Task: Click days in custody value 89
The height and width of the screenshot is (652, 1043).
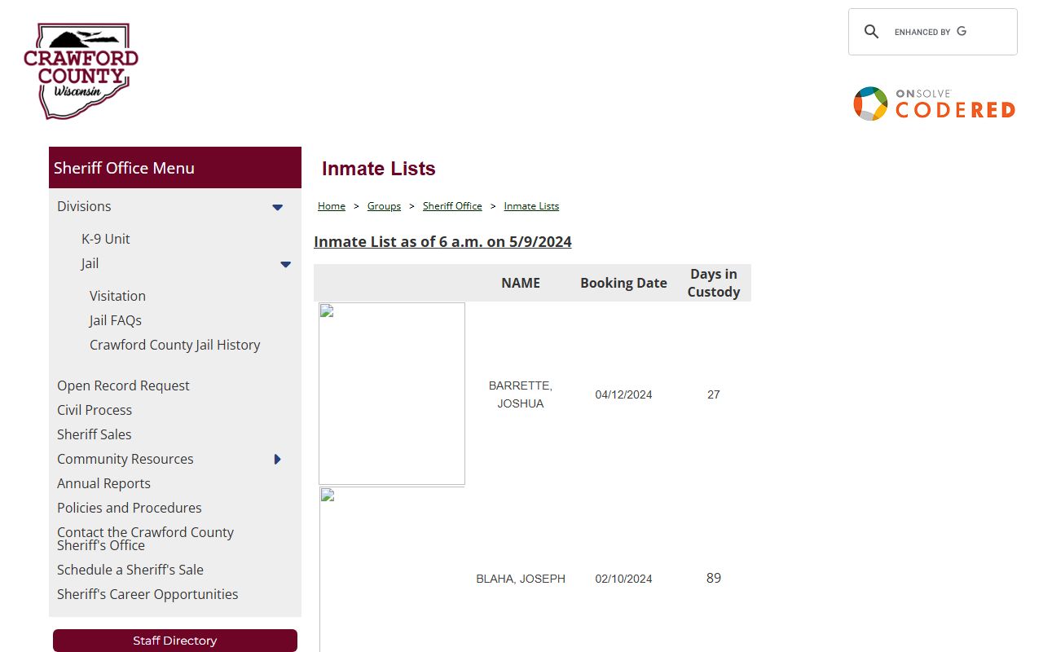Action: [714, 578]
